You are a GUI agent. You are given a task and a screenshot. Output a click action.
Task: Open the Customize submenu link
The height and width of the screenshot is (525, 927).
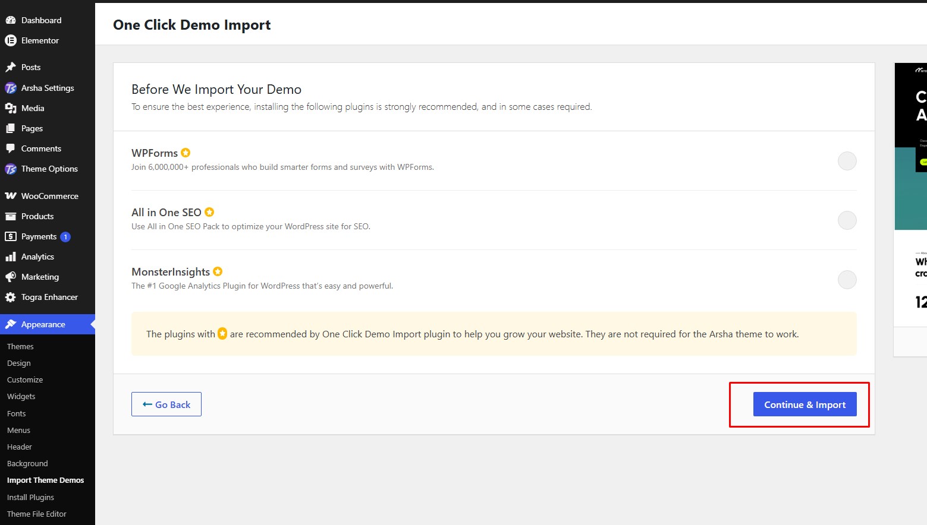point(25,379)
